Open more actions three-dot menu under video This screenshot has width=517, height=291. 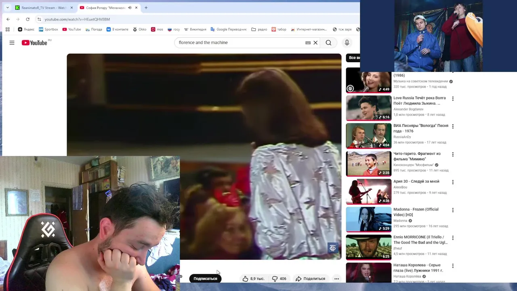336,278
